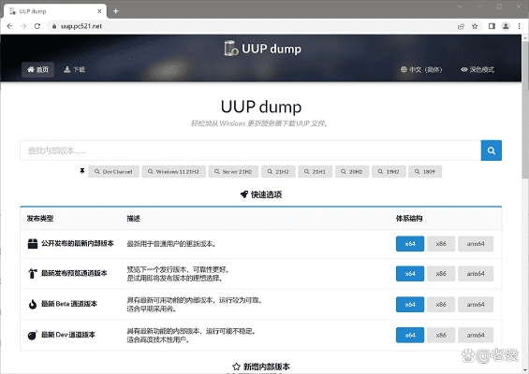Select x86 for 公开发布的最新内部版本
This screenshot has width=529, height=374.
pyautogui.click(x=441, y=244)
